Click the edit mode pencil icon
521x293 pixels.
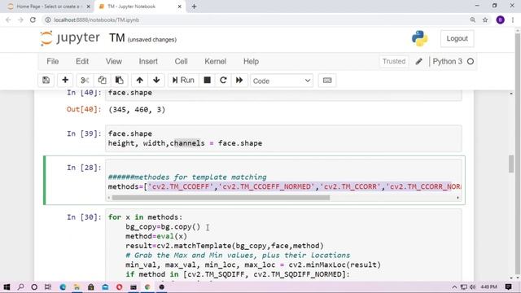(418, 62)
